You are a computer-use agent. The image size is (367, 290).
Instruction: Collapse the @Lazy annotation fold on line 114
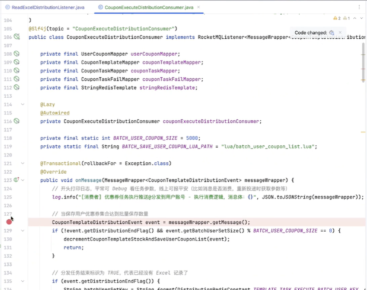[23, 104]
